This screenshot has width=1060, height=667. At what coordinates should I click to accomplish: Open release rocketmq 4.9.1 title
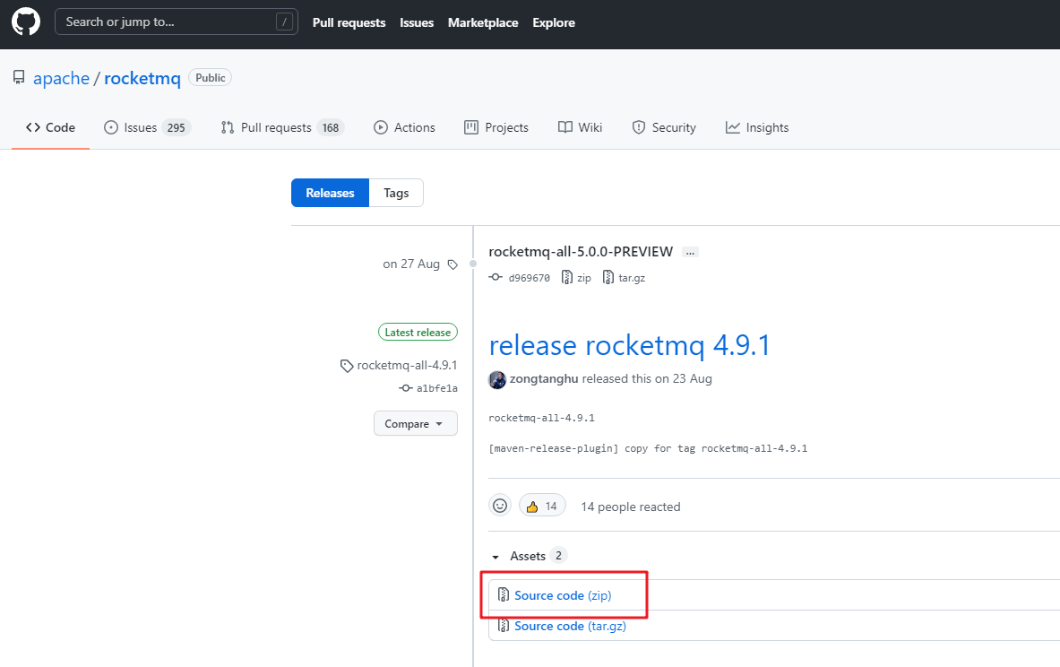click(x=629, y=345)
